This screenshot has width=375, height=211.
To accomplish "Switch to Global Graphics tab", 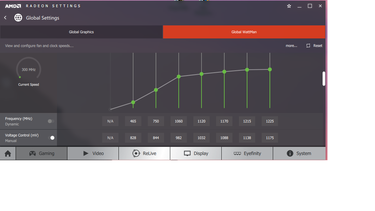I will [x=81, y=32].
